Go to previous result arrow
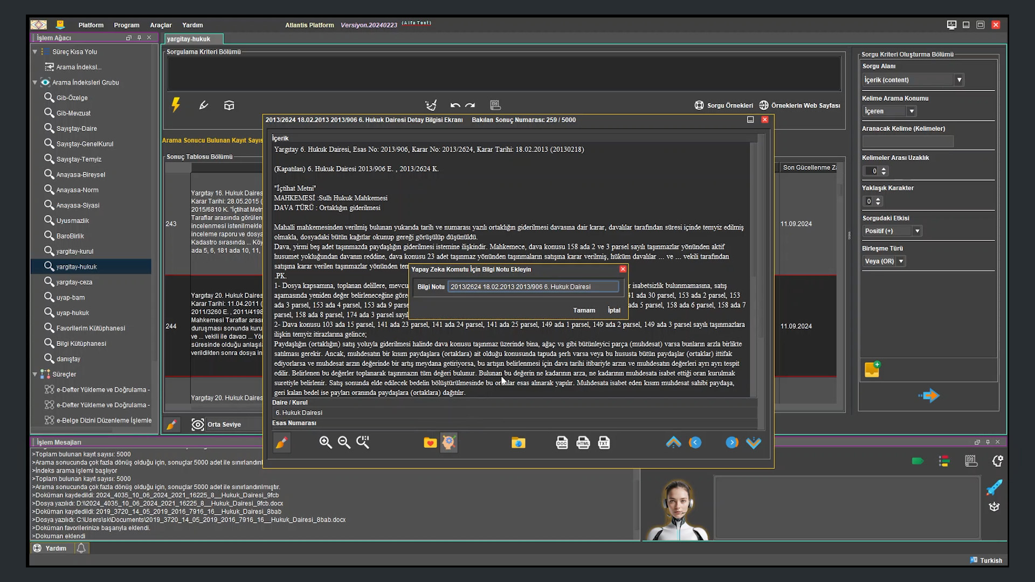The height and width of the screenshot is (582, 1035). (695, 442)
